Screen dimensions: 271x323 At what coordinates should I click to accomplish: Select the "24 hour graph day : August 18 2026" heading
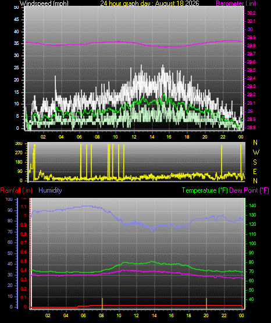click(149, 3)
